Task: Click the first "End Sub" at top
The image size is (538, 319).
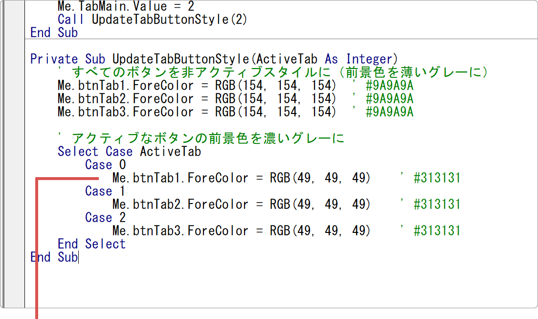Action: tap(54, 33)
